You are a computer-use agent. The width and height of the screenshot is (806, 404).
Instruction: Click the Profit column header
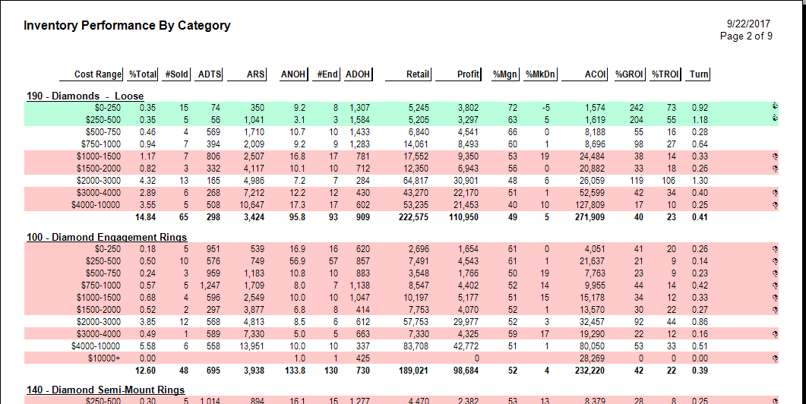468,74
